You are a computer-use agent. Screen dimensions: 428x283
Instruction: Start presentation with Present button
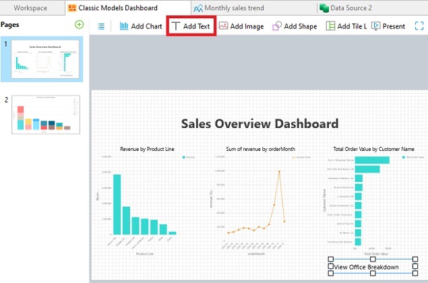click(x=388, y=26)
